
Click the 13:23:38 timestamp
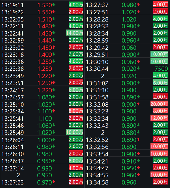[x=13, y=69]
